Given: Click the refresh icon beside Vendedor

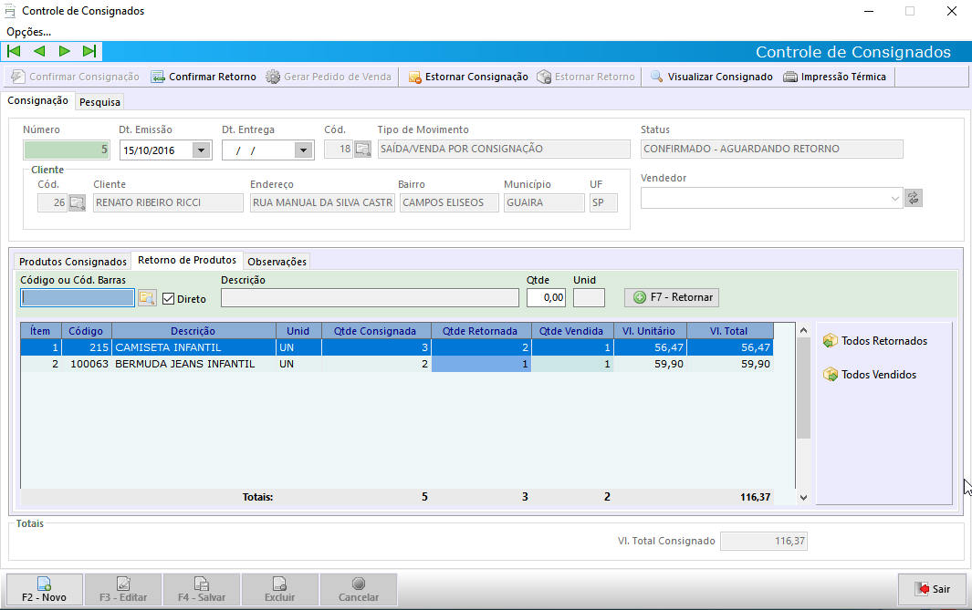Looking at the screenshot, I should (x=913, y=198).
